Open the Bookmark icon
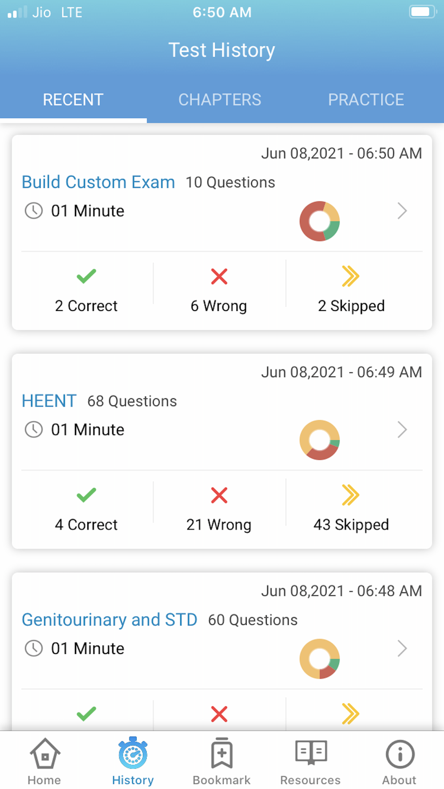Image resolution: width=444 pixels, height=789 pixels. [222, 753]
